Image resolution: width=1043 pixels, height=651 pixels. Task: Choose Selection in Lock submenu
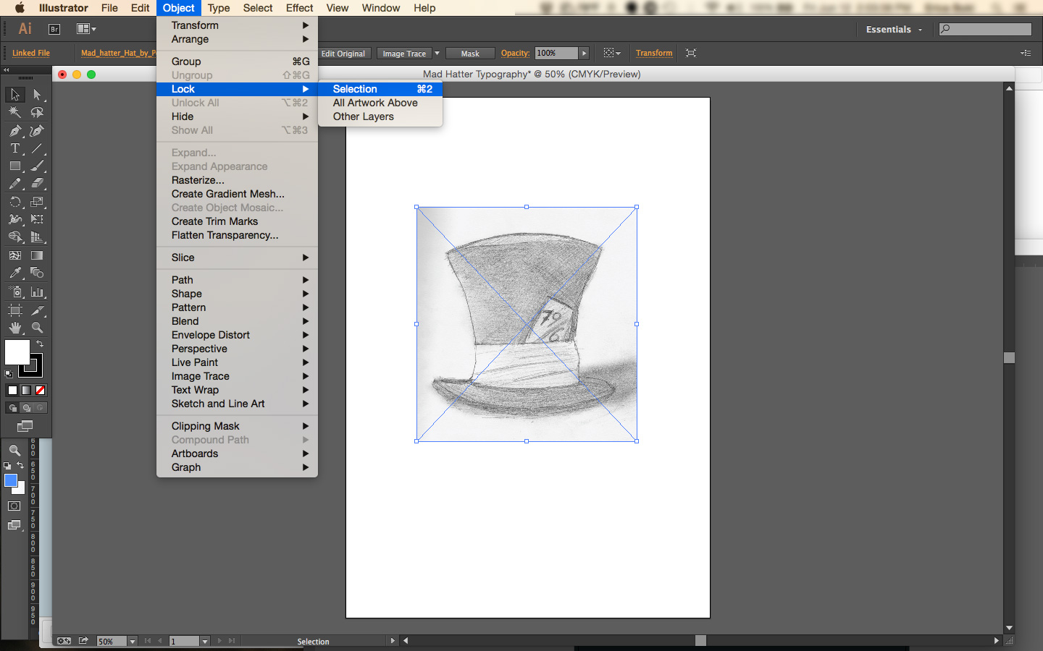380,89
